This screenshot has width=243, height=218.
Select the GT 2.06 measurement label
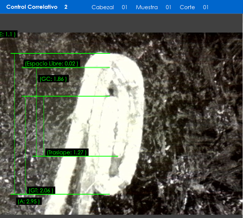[41, 190]
